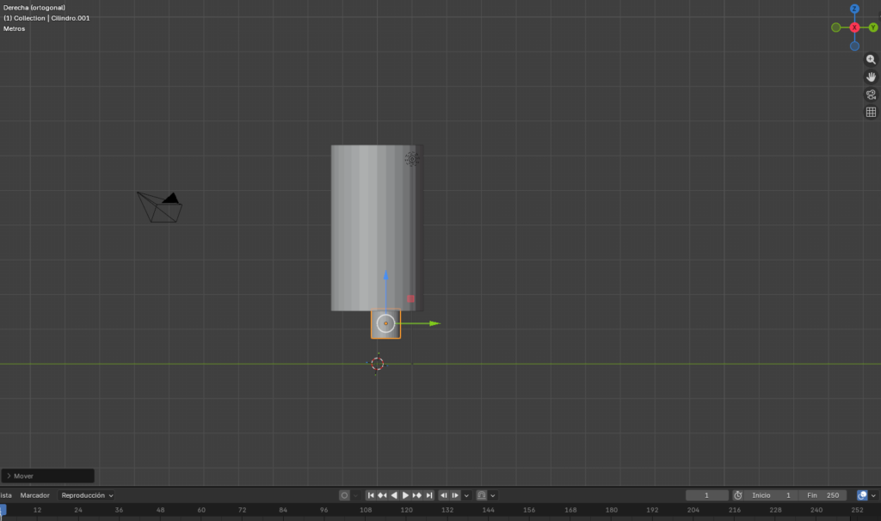Jump to the last frame endpoint
881x521 pixels.
pos(428,495)
